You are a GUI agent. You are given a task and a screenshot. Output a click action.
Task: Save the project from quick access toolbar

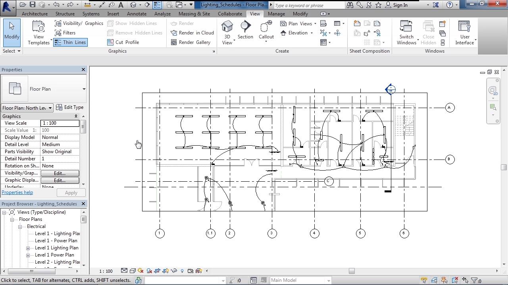(33, 5)
